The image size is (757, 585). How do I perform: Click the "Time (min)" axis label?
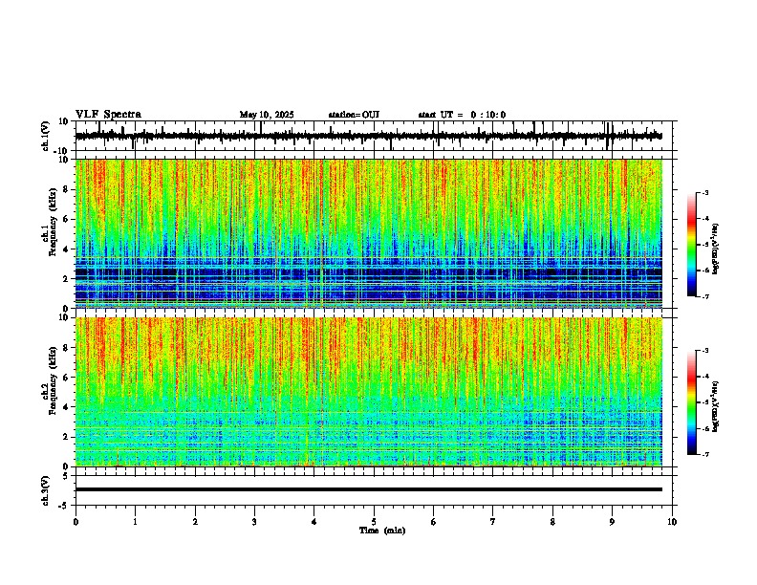pyautogui.click(x=382, y=531)
